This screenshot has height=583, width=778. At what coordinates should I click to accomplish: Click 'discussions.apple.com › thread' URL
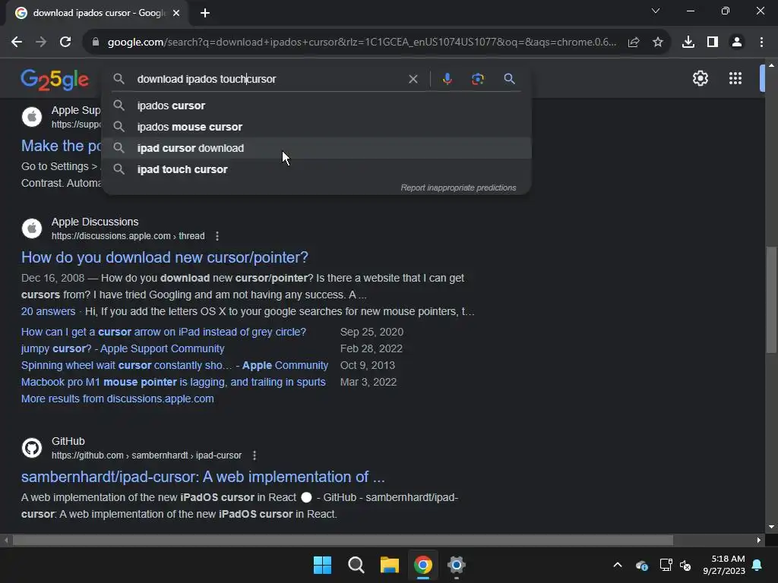[x=128, y=236]
